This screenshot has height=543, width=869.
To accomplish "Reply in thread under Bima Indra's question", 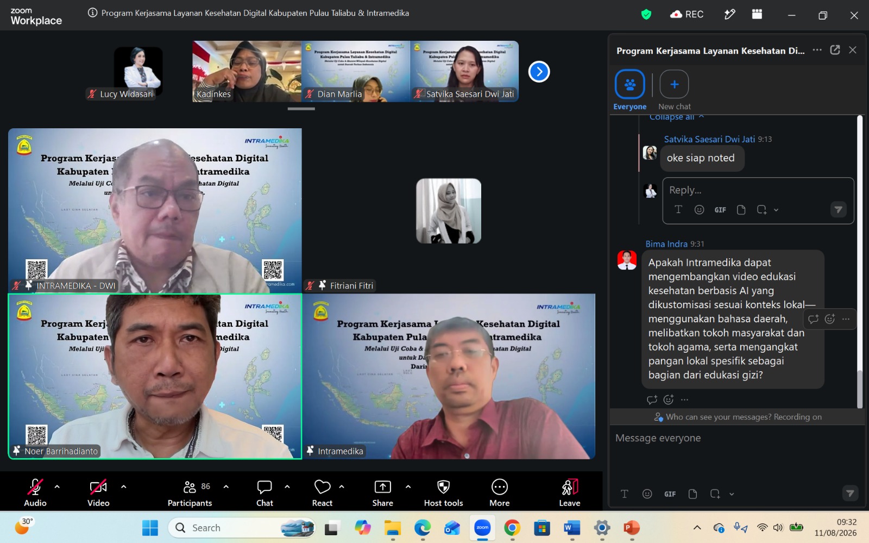I will click(x=652, y=400).
